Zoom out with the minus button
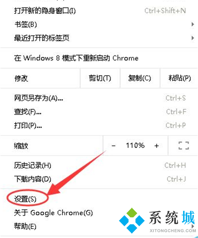Screen dimensions: 198x238 (x=113, y=146)
